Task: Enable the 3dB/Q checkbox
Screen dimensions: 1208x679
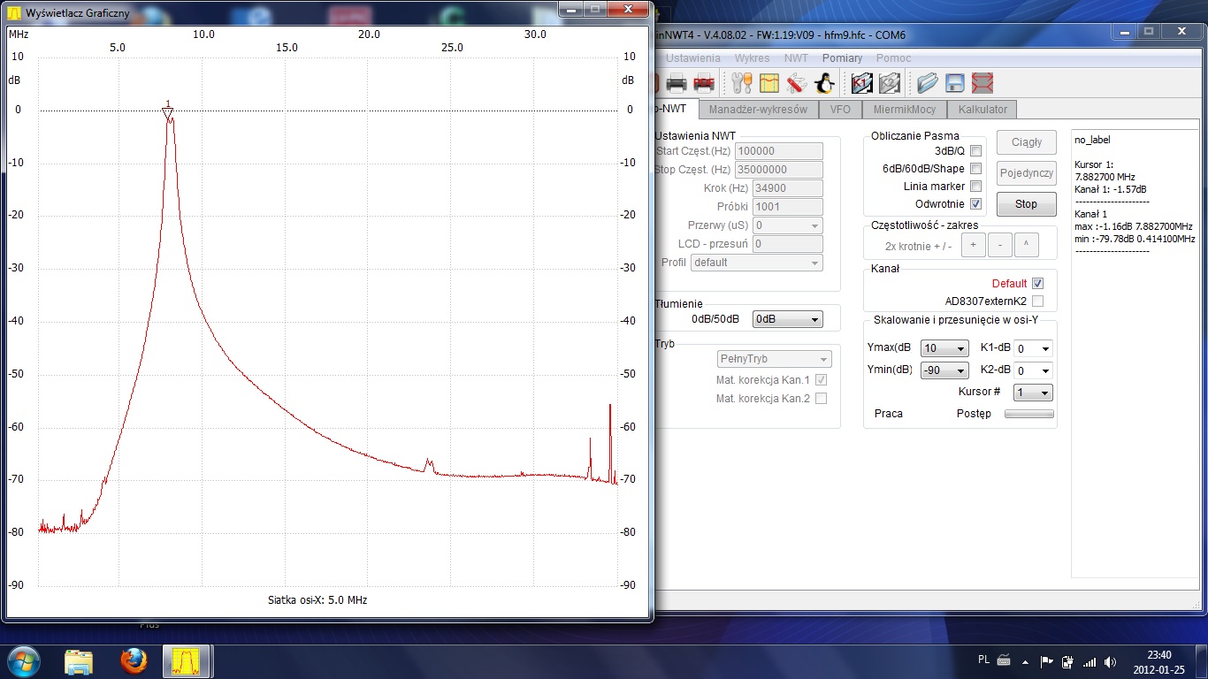Action: pos(975,151)
